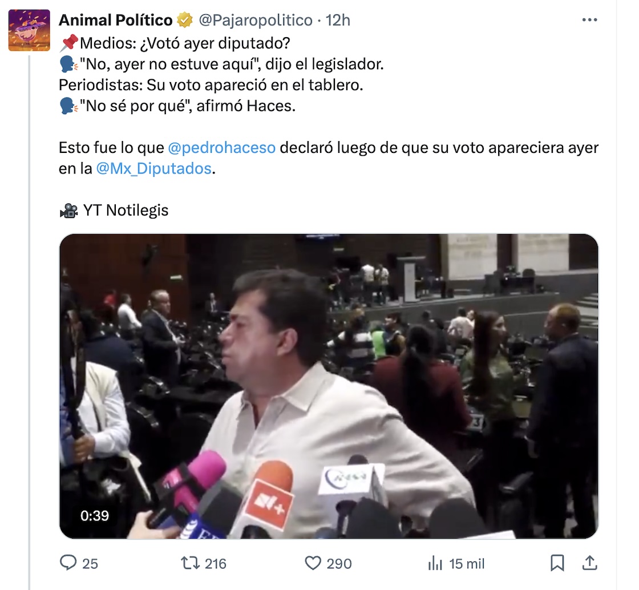Bookmark this tweet
The image size is (639, 590).
tap(557, 563)
